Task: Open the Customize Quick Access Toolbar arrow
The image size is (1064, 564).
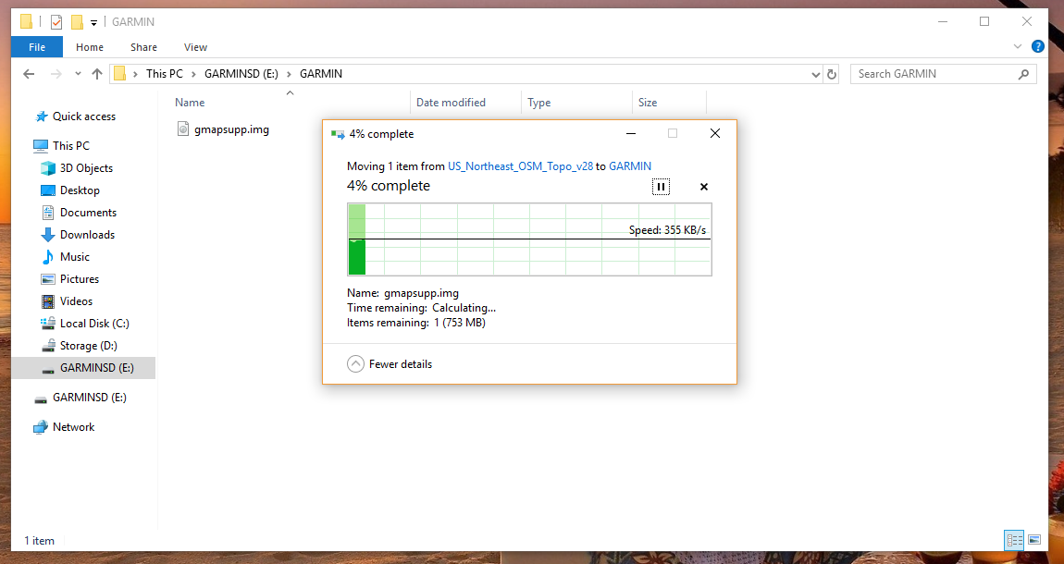Action: (93, 22)
